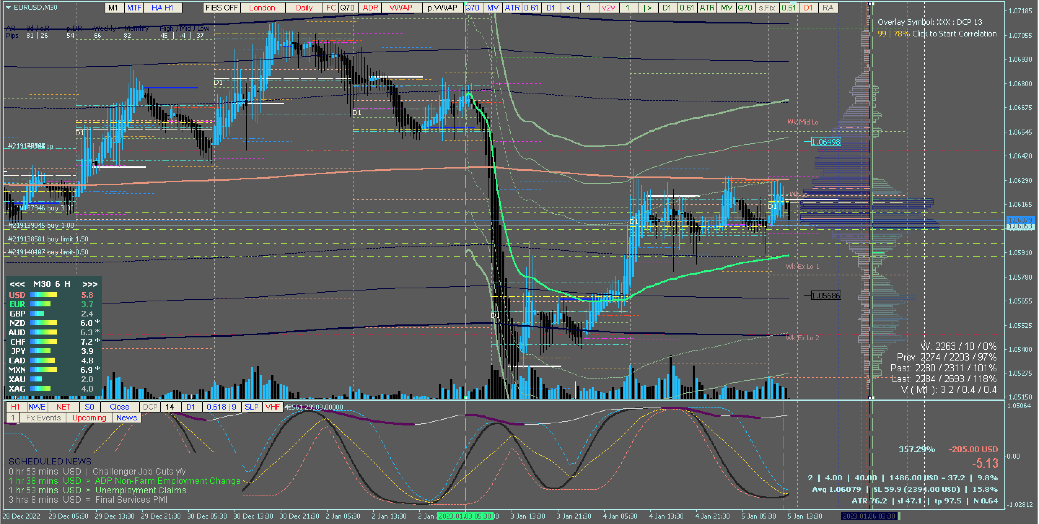Image resolution: width=1039 pixels, height=524 pixels.
Task: Toggle the HA H1 Heiken Ashi button
Action: [162, 8]
